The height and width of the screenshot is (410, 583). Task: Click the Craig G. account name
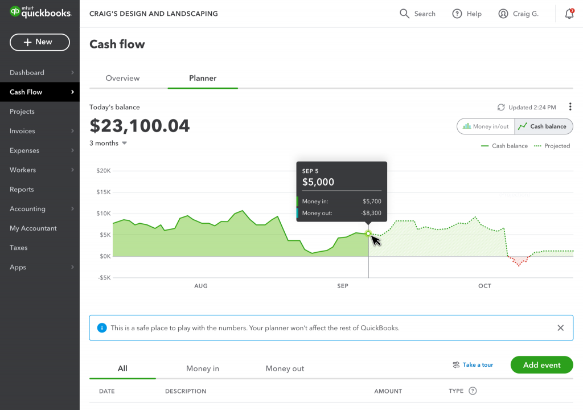[525, 14]
